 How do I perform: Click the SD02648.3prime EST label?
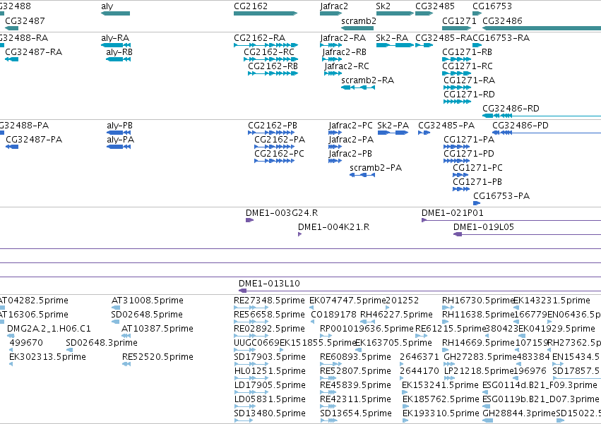[102, 343]
